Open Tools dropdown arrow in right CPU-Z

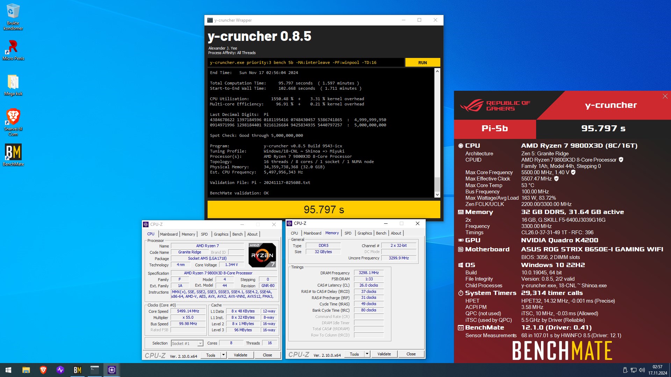pyautogui.click(x=367, y=354)
